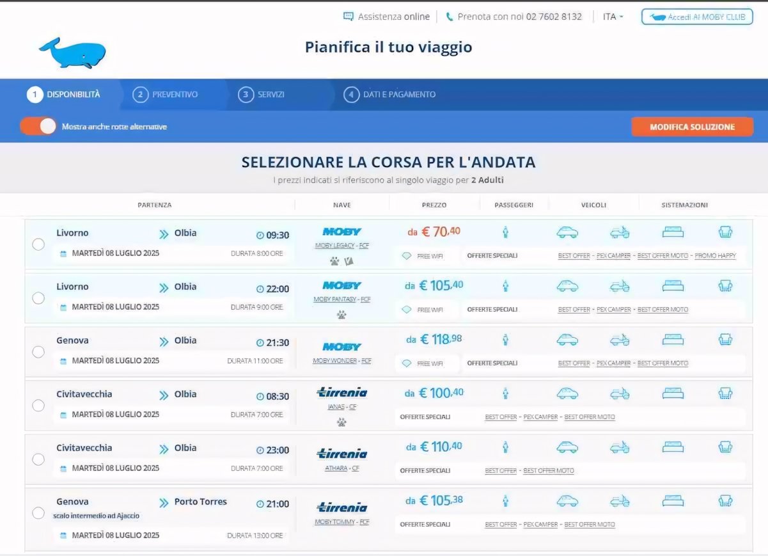Select the Genova–Olbia 21:30 sailing radio
Image resolution: width=768 pixels, height=556 pixels.
click(38, 352)
